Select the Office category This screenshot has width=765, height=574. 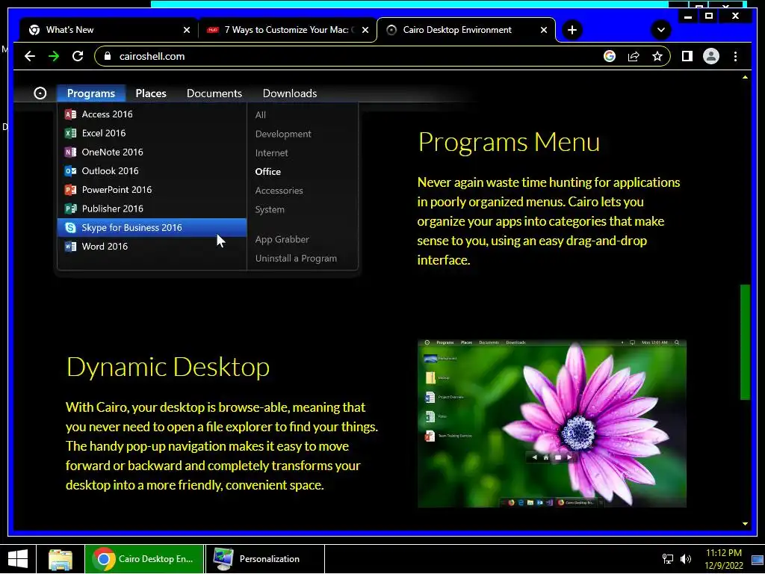(x=268, y=171)
